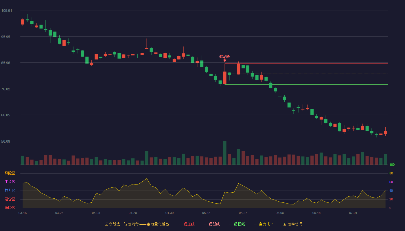Image resolution: width=405 pixels, height=231 pixels.
Task: Toggle the 强压线 legend entry
Action: [x=187, y=224]
